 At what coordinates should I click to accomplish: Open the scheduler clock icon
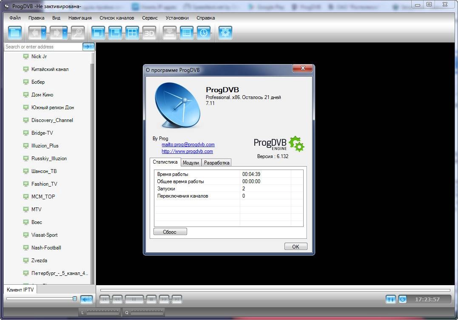tap(204, 33)
